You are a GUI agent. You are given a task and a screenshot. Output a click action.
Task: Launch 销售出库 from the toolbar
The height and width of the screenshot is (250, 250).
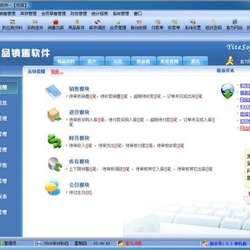click(x=56, y=25)
